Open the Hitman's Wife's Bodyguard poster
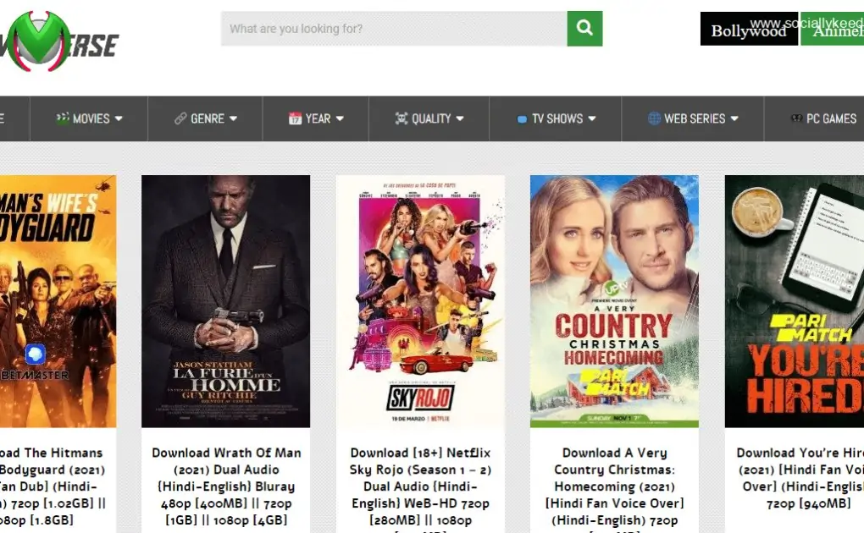 [x=58, y=301]
